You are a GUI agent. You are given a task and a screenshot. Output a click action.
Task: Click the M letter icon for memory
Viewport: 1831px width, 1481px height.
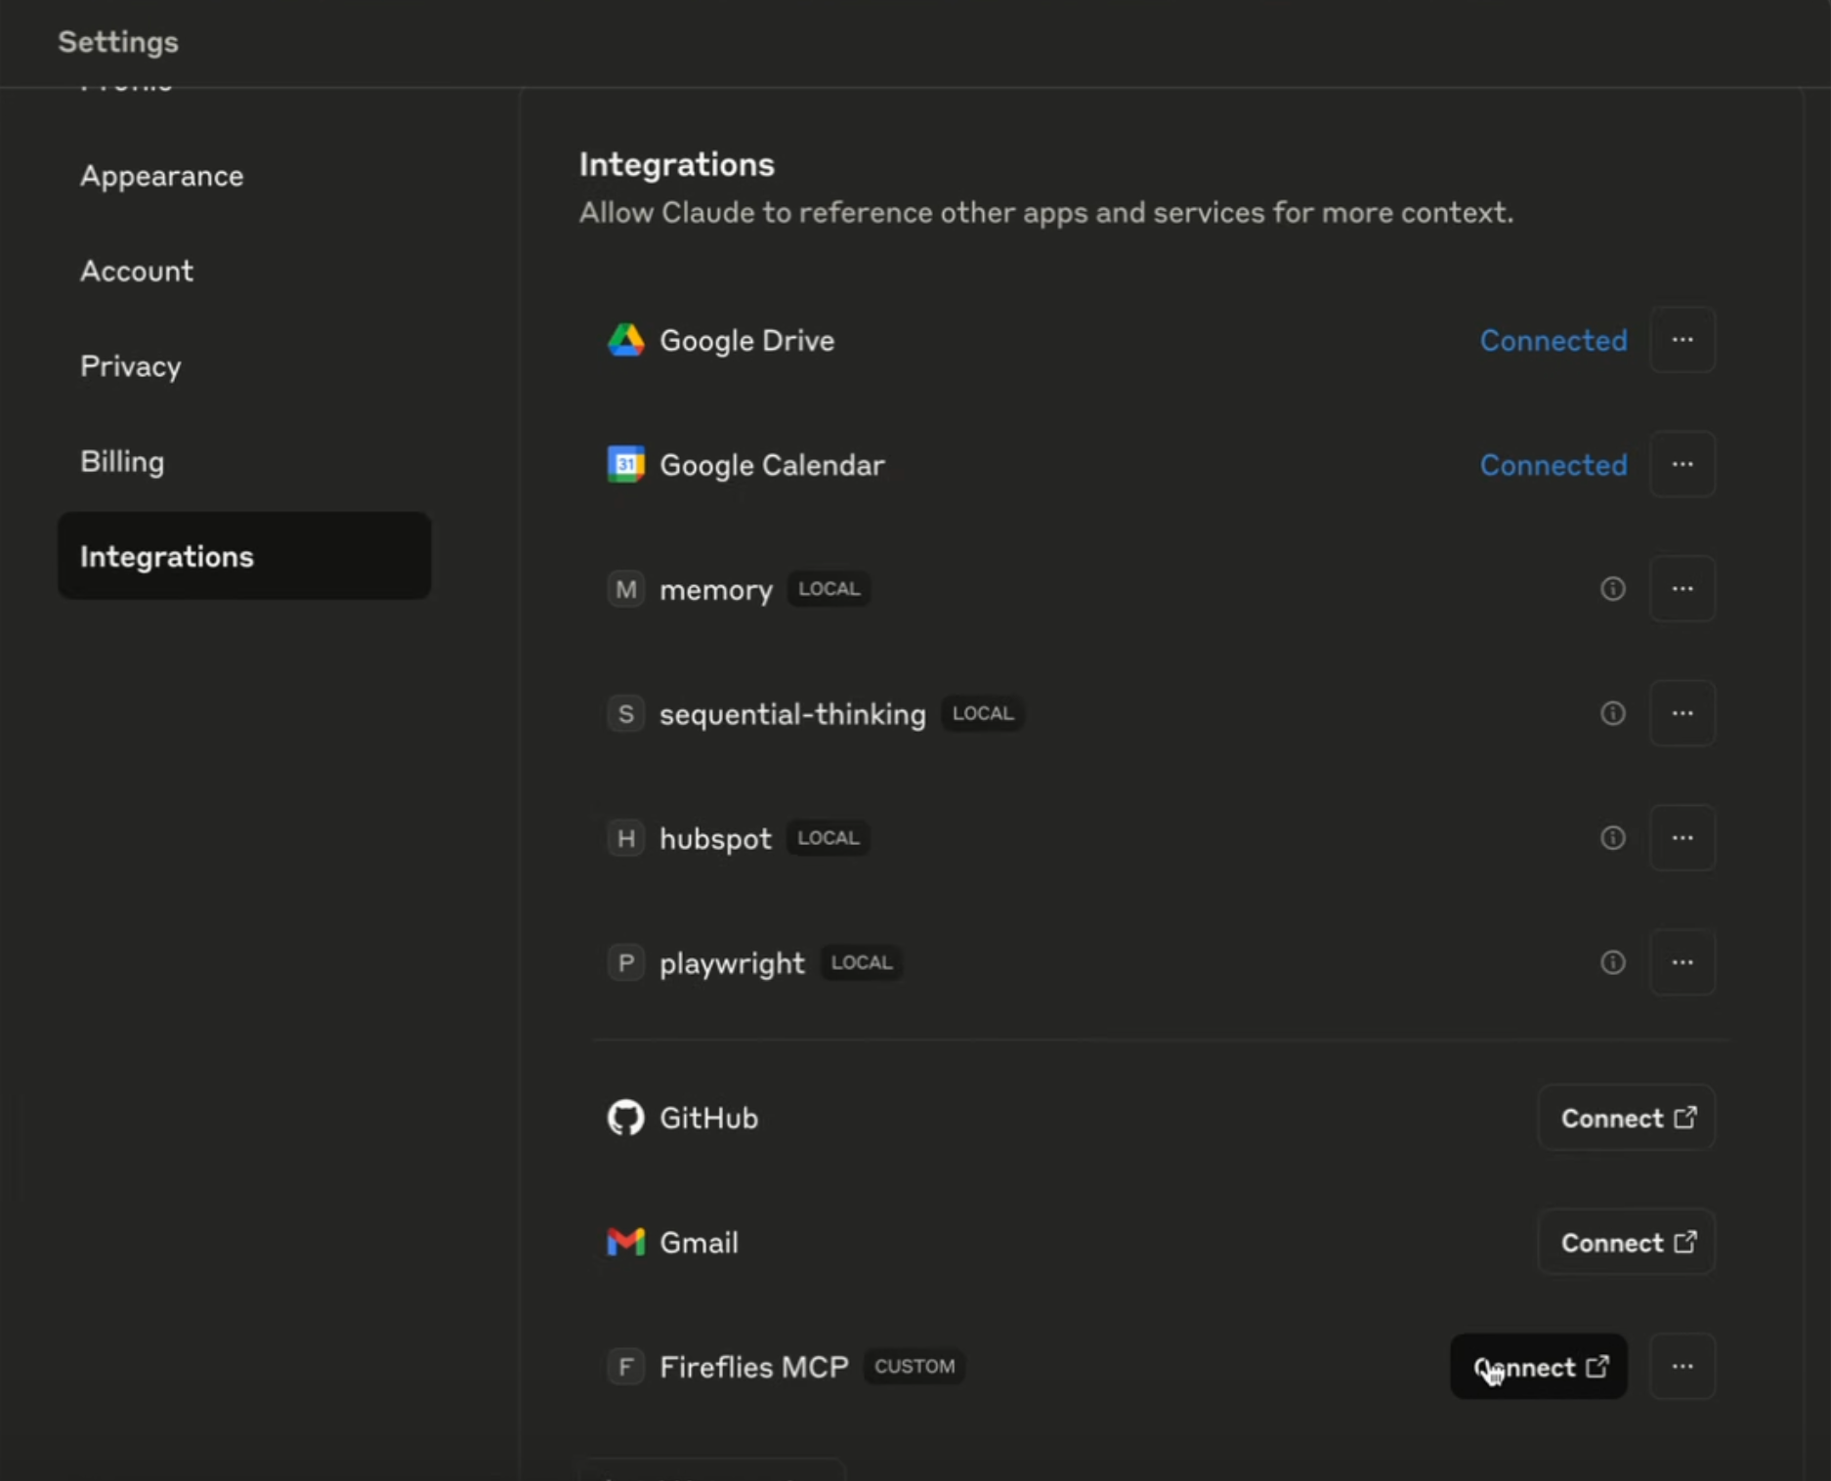pos(626,589)
